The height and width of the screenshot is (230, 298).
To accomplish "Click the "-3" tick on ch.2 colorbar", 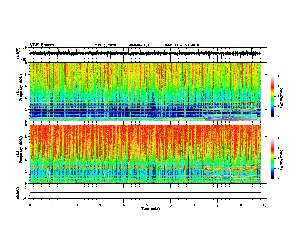I will coord(277,138).
